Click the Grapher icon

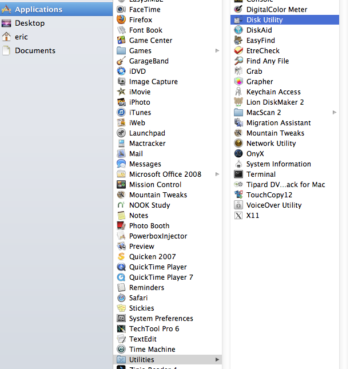238,81
